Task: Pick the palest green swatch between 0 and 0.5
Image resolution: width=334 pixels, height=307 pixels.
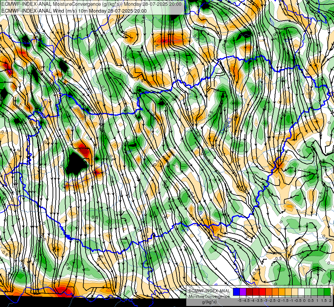Action: (308, 292)
